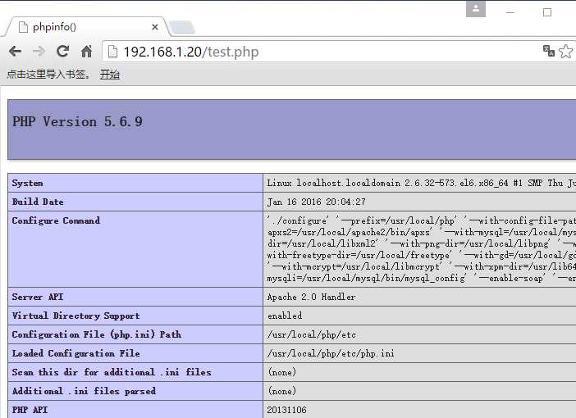Bookmark this page with the star icon
This screenshot has height=418, width=576.
(566, 51)
